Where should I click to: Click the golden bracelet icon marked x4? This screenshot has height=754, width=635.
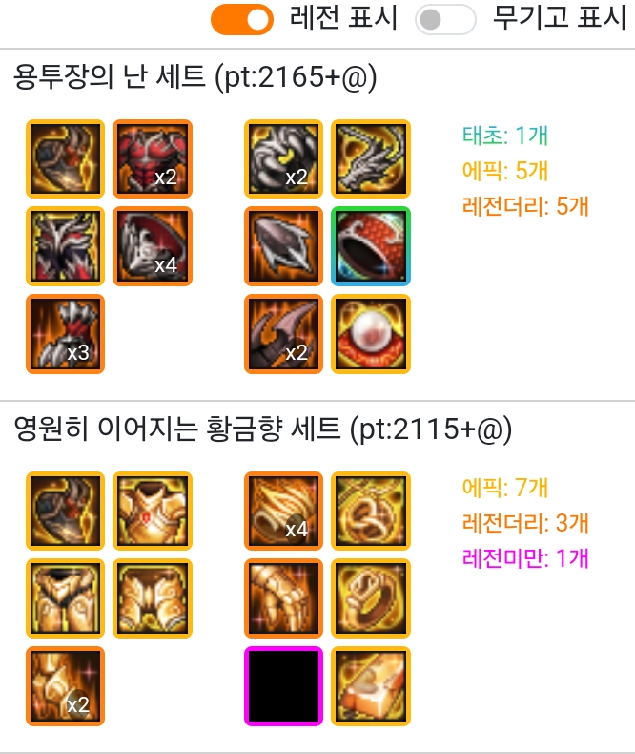283,511
